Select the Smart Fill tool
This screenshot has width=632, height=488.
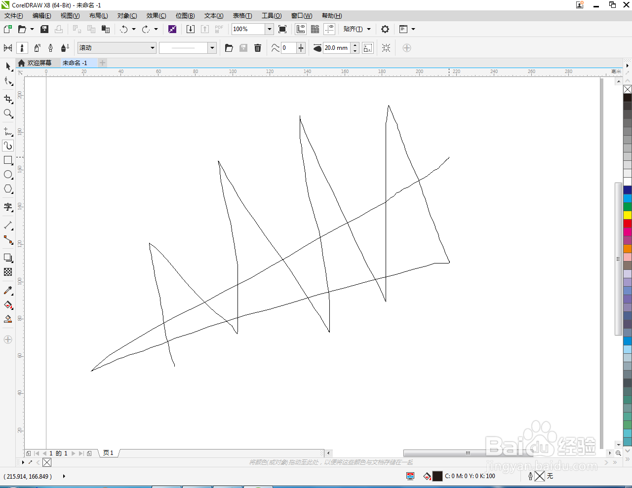point(8,319)
